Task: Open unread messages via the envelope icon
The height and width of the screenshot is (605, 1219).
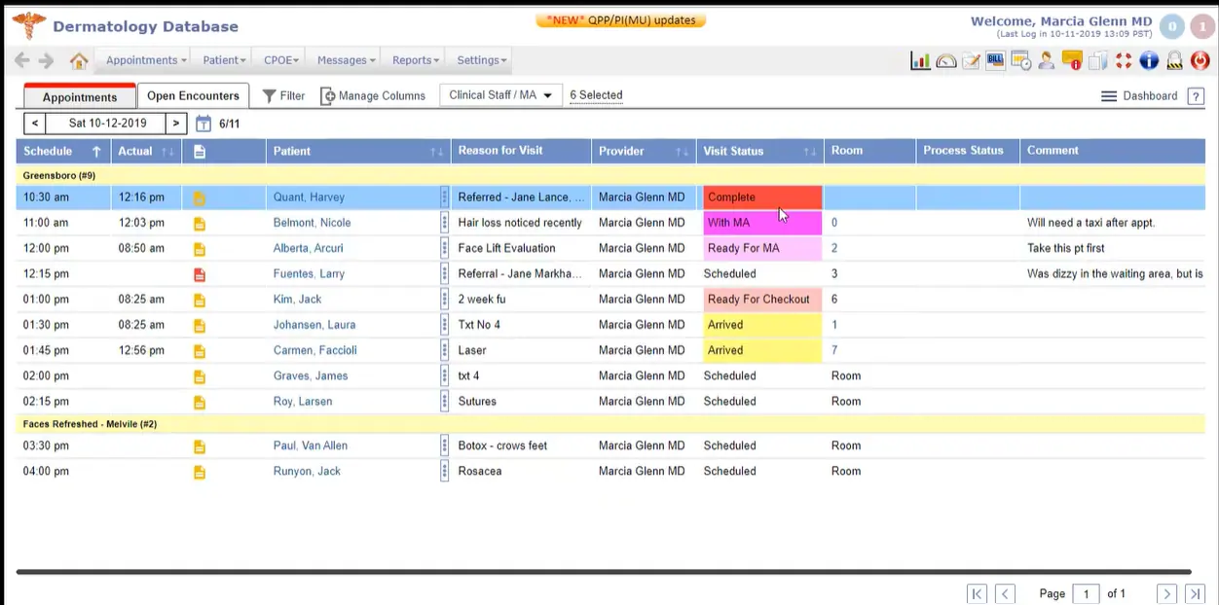Action: (x=1071, y=60)
